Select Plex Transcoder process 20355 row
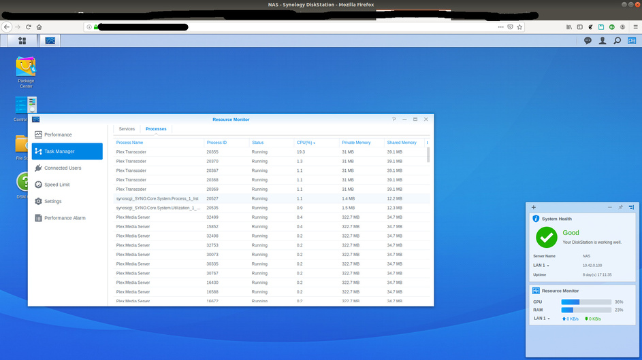This screenshot has height=360, width=642. pos(272,151)
